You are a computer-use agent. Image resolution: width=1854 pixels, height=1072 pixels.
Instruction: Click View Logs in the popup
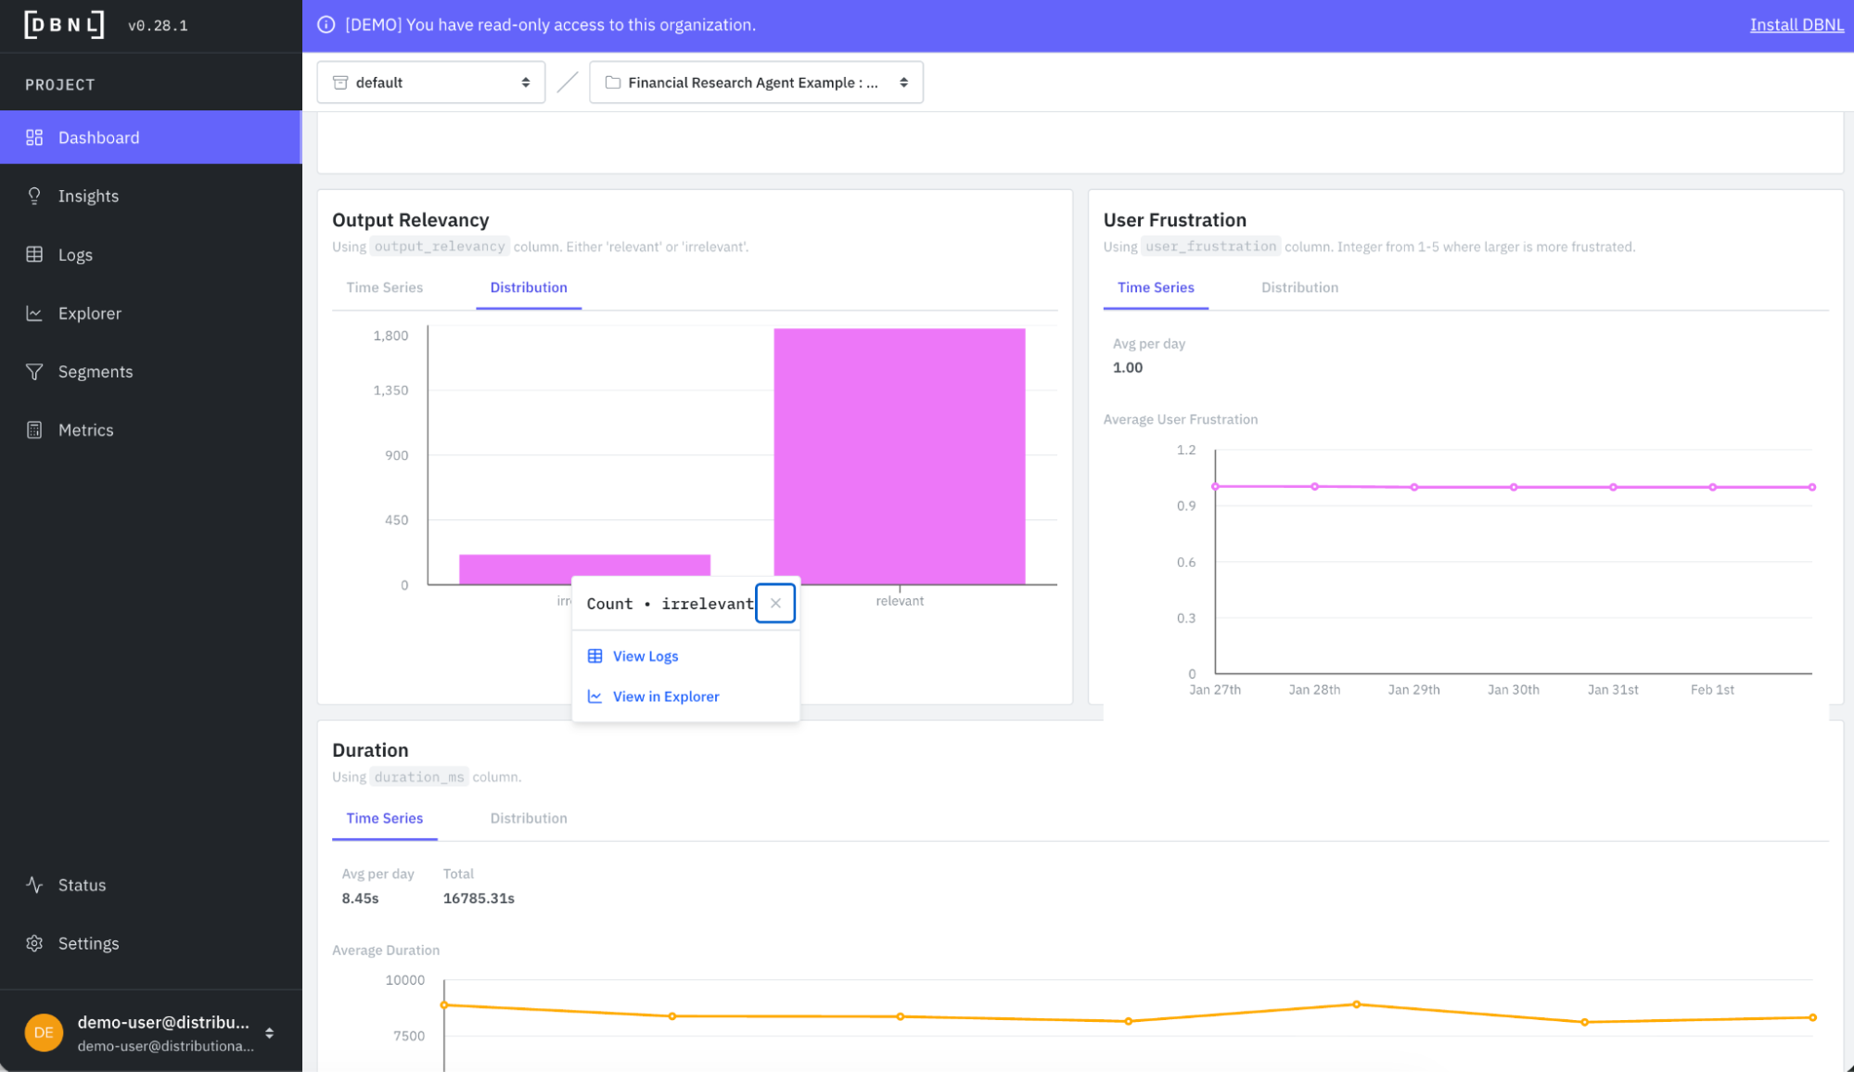tap(646, 656)
